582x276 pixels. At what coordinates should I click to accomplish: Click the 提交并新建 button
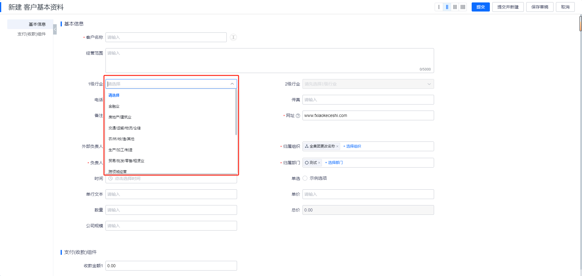(x=508, y=7)
